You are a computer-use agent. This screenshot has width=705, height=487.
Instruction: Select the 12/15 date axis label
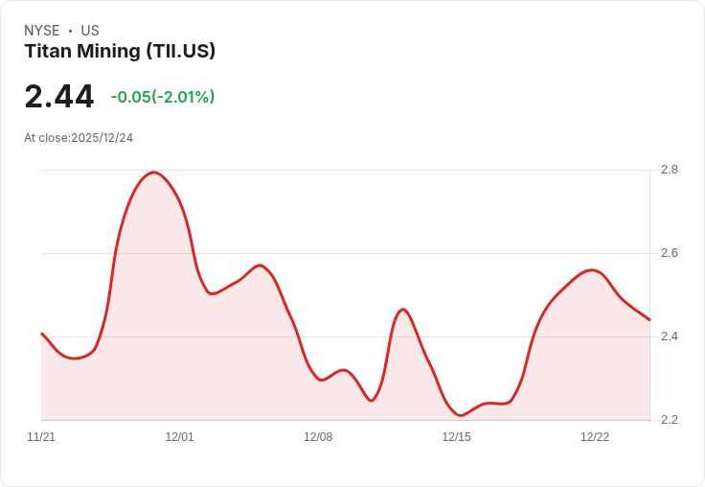click(456, 437)
